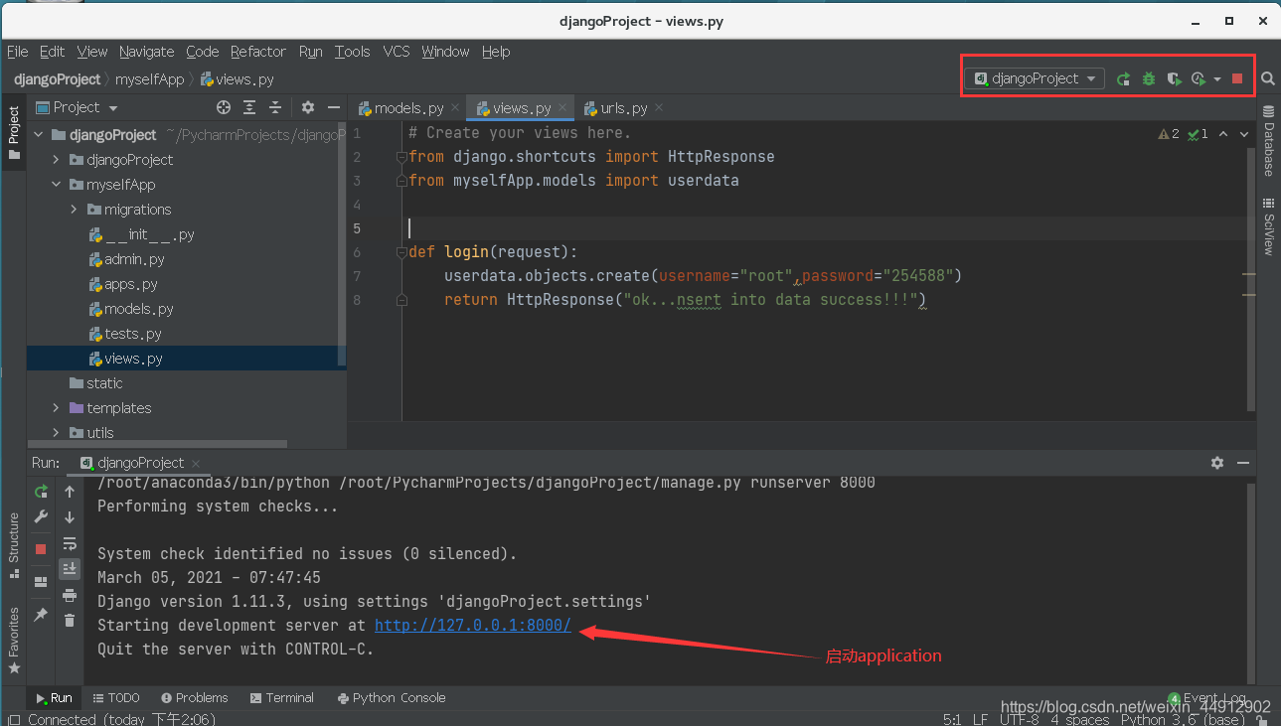Click the horizontal scrollbar of Project tree
Viewport: 1281px width, 726px height.
[157, 444]
